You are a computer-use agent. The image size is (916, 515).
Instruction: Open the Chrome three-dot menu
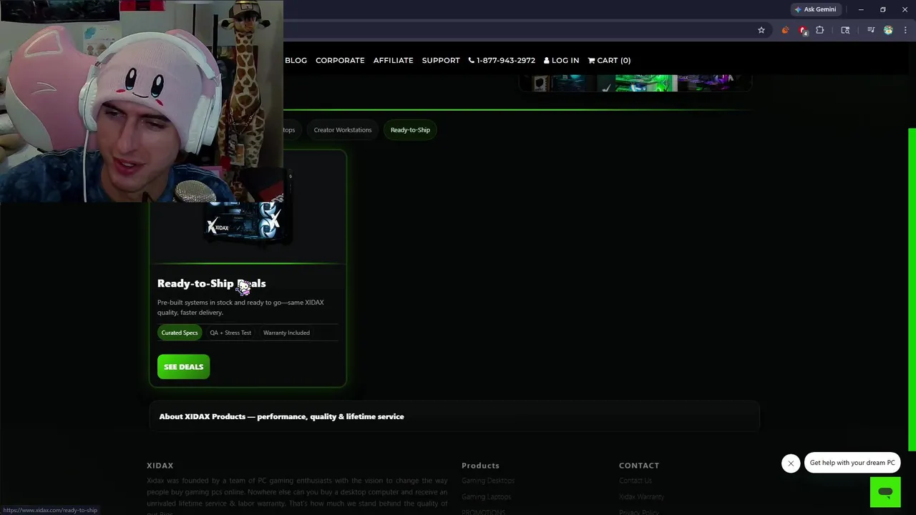[905, 30]
